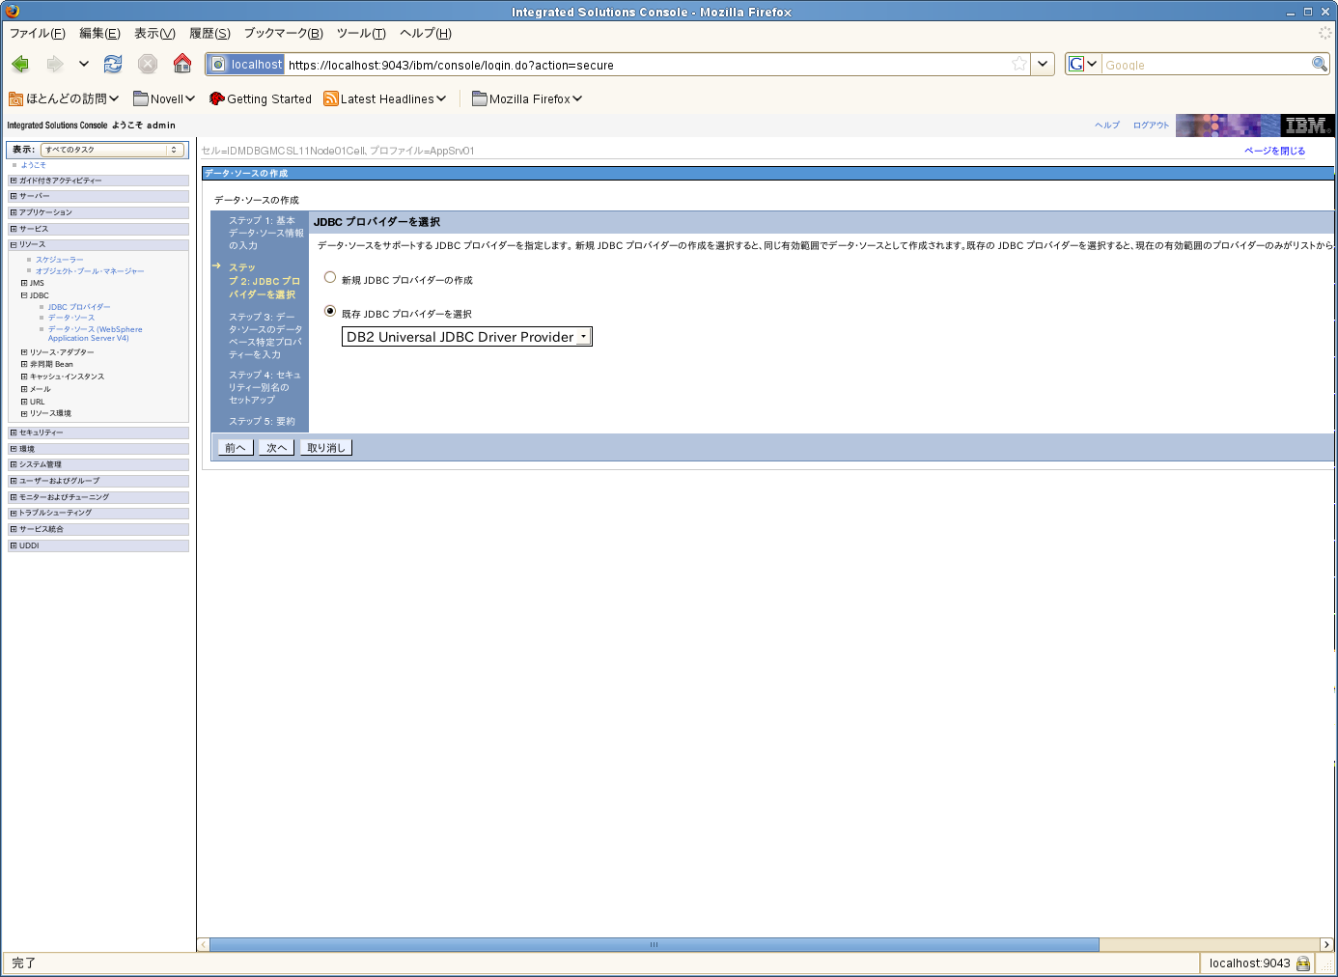Viewport: 1338px width, 977px height.
Task: Click the ヘルプ link in console banner
Action: [x=1107, y=126]
